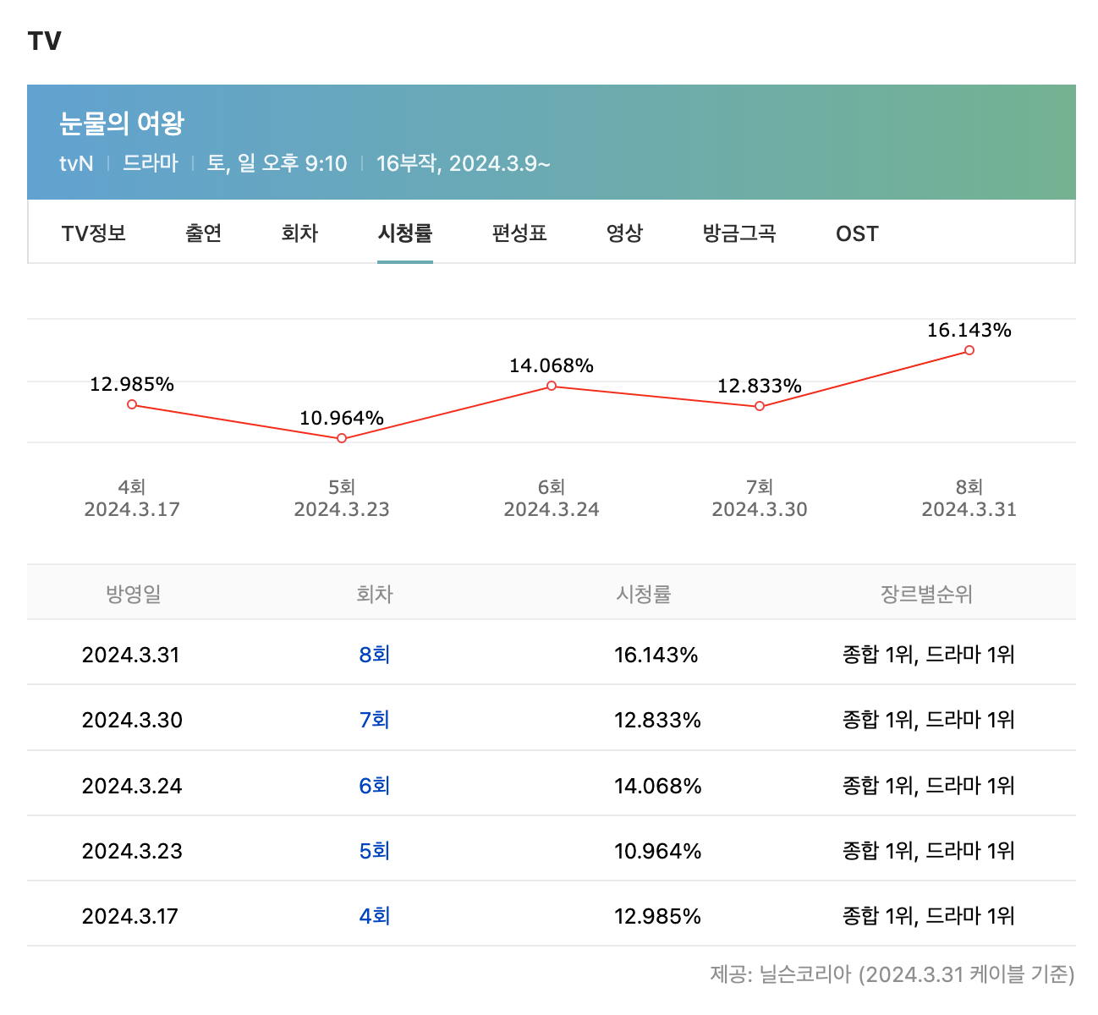Open episode 4회 link in the table
The width and height of the screenshot is (1098, 1015).
[x=375, y=916]
